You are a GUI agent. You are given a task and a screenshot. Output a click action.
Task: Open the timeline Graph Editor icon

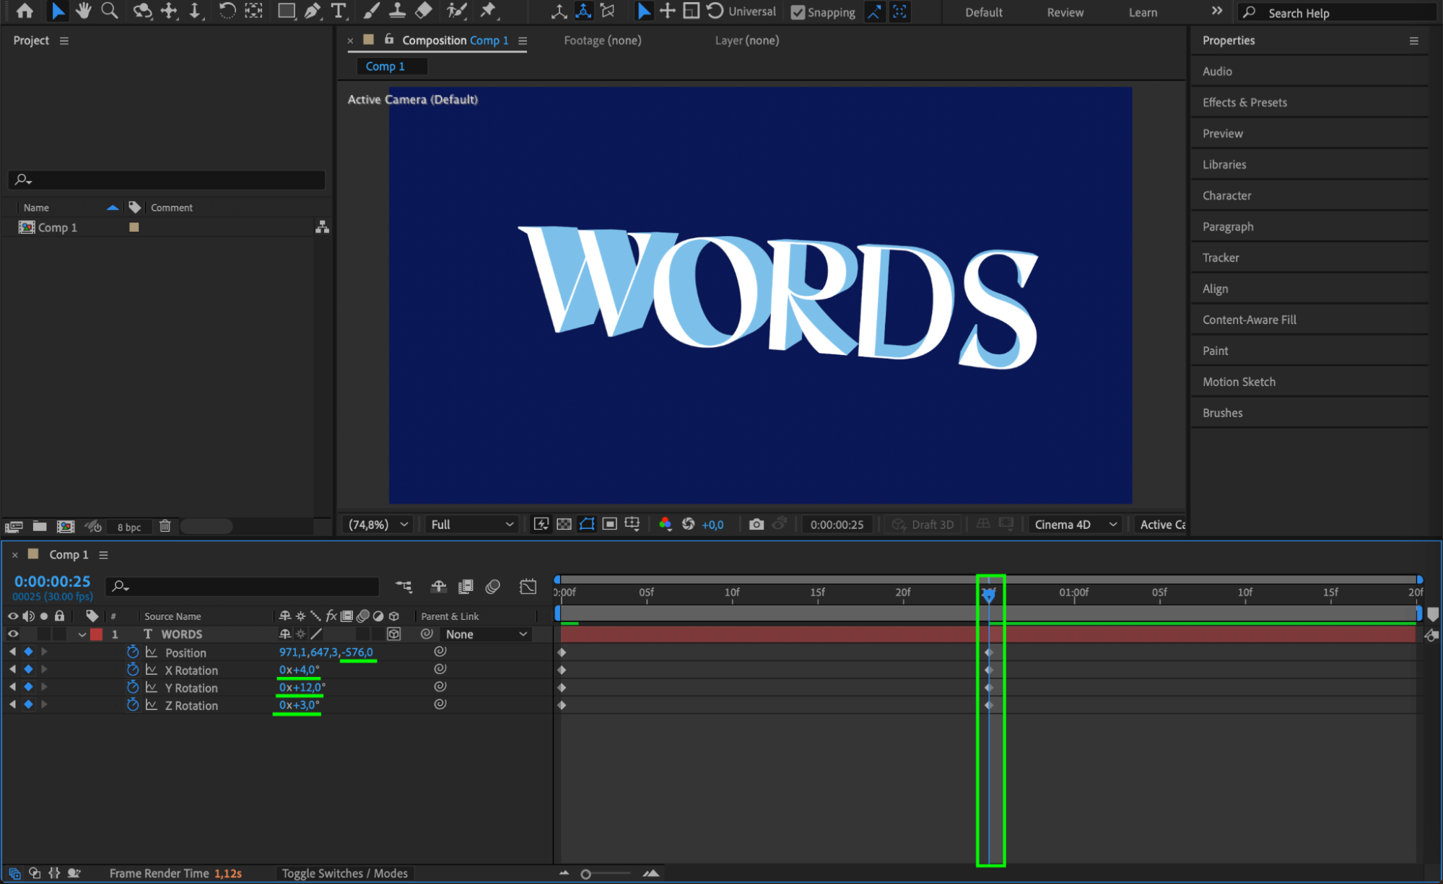pyautogui.click(x=528, y=587)
